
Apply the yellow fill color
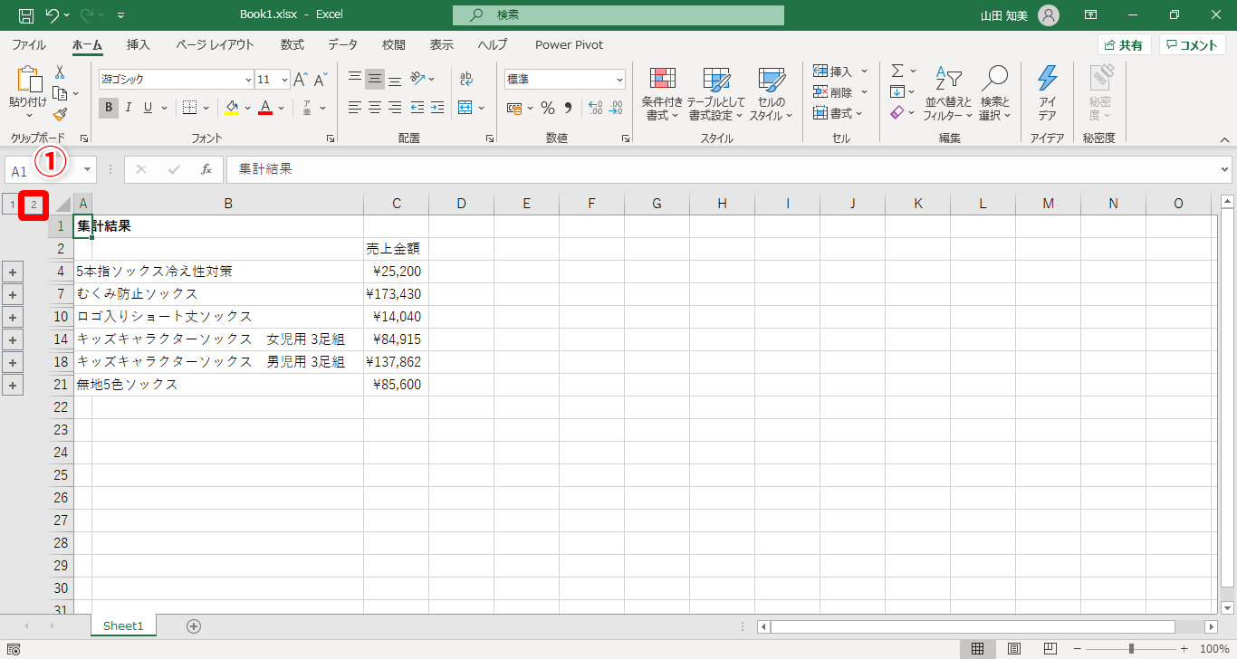pos(232,108)
